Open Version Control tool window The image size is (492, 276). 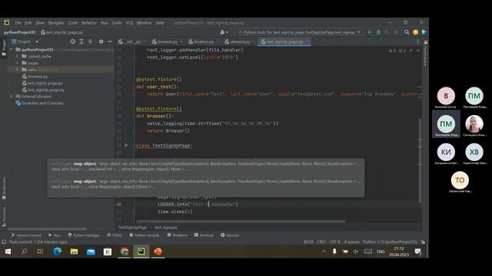pyautogui.click(x=26, y=235)
